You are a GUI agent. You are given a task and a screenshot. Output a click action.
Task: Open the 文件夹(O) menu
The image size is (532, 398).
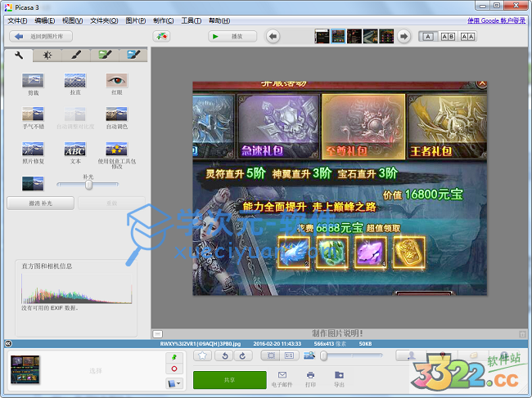(x=104, y=20)
